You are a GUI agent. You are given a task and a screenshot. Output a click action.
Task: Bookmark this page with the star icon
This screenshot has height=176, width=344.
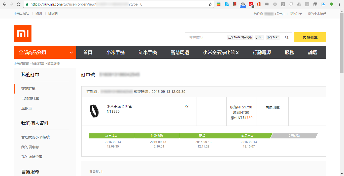(x=210, y=4)
